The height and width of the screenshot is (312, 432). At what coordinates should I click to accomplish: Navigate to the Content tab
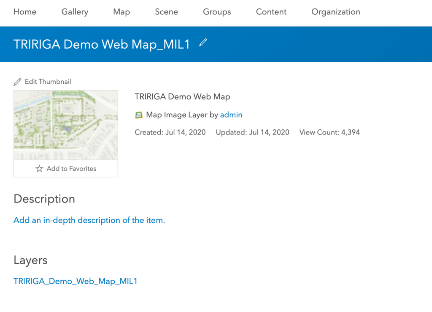pos(271,12)
